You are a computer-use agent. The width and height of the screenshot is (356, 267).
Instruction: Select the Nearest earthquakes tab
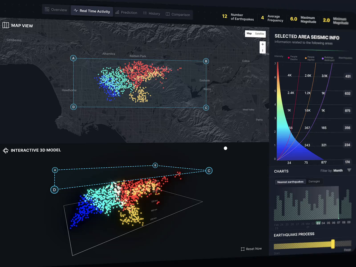[x=290, y=182]
